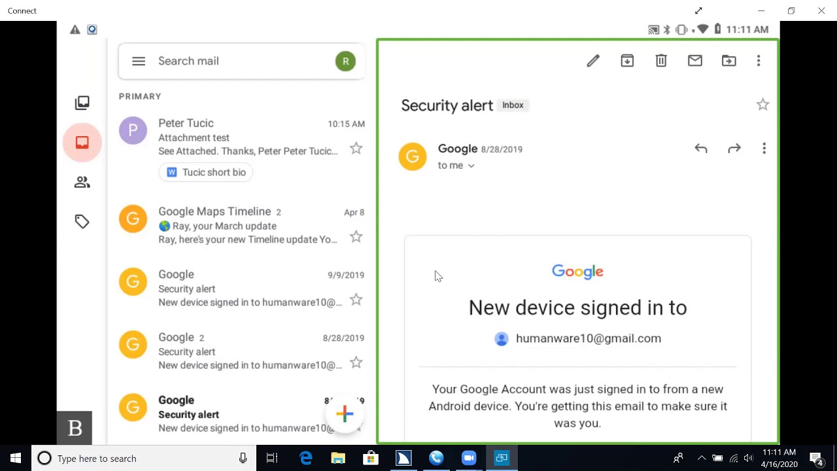Click the humanware10@gmail.com address in email

[589, 338]
